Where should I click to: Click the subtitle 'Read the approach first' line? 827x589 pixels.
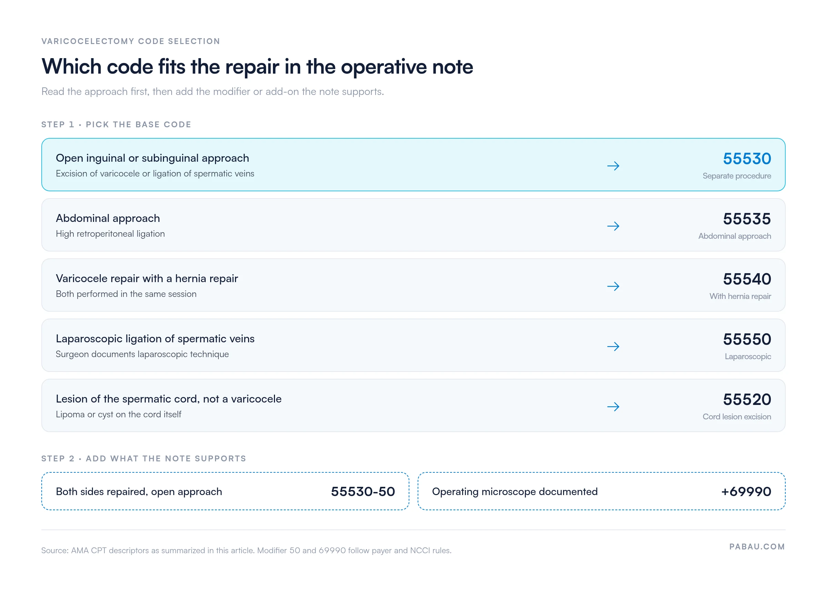tap(213, 92)
